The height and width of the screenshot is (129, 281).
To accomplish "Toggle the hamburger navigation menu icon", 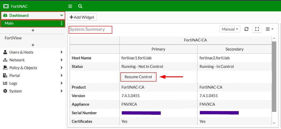I will (70, 6).
